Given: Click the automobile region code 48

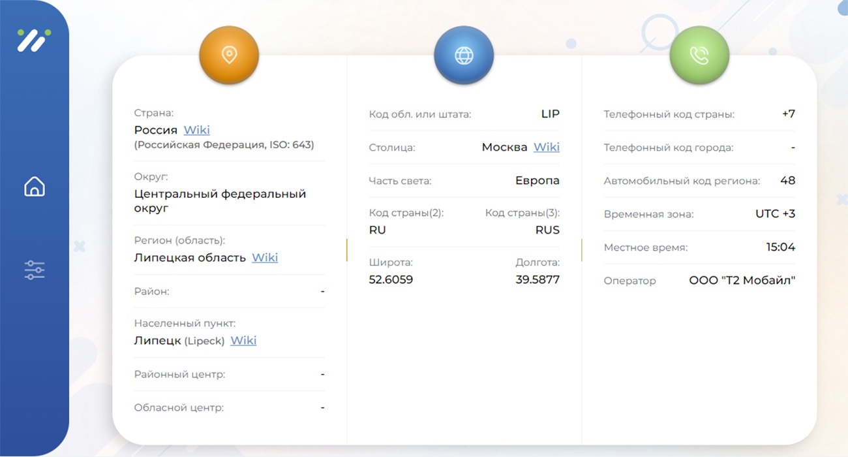Looking at the screenshot, I should click(787, 180).
